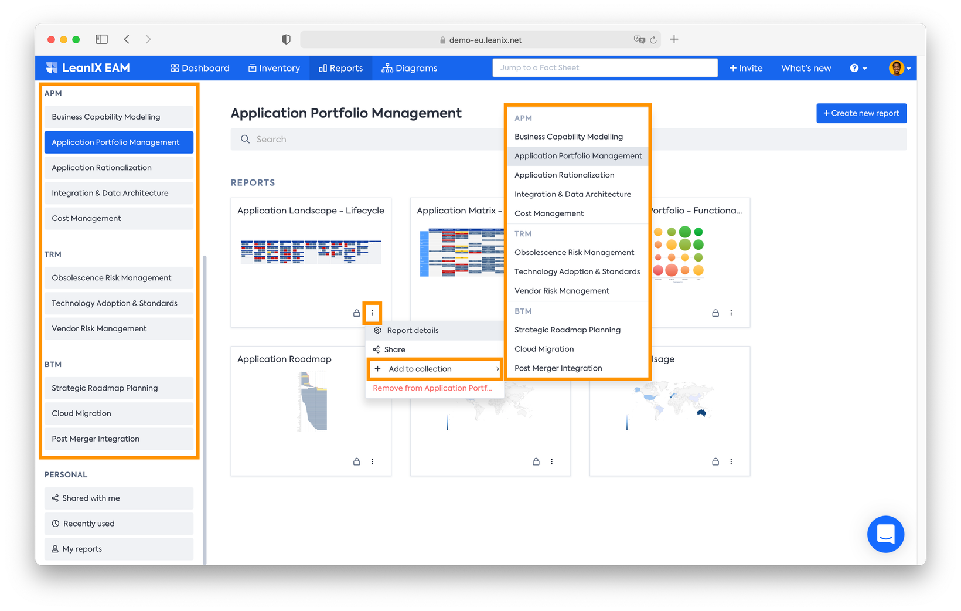Click lock icon on Application Roadmap card
961x611 pixels.
tap(356, 461)
